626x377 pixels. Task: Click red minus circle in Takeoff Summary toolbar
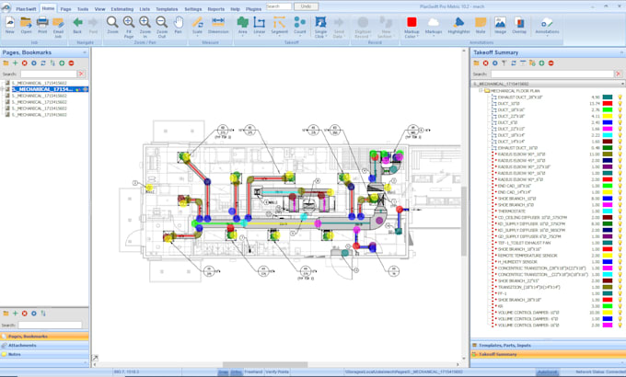(x=551, y=63)
